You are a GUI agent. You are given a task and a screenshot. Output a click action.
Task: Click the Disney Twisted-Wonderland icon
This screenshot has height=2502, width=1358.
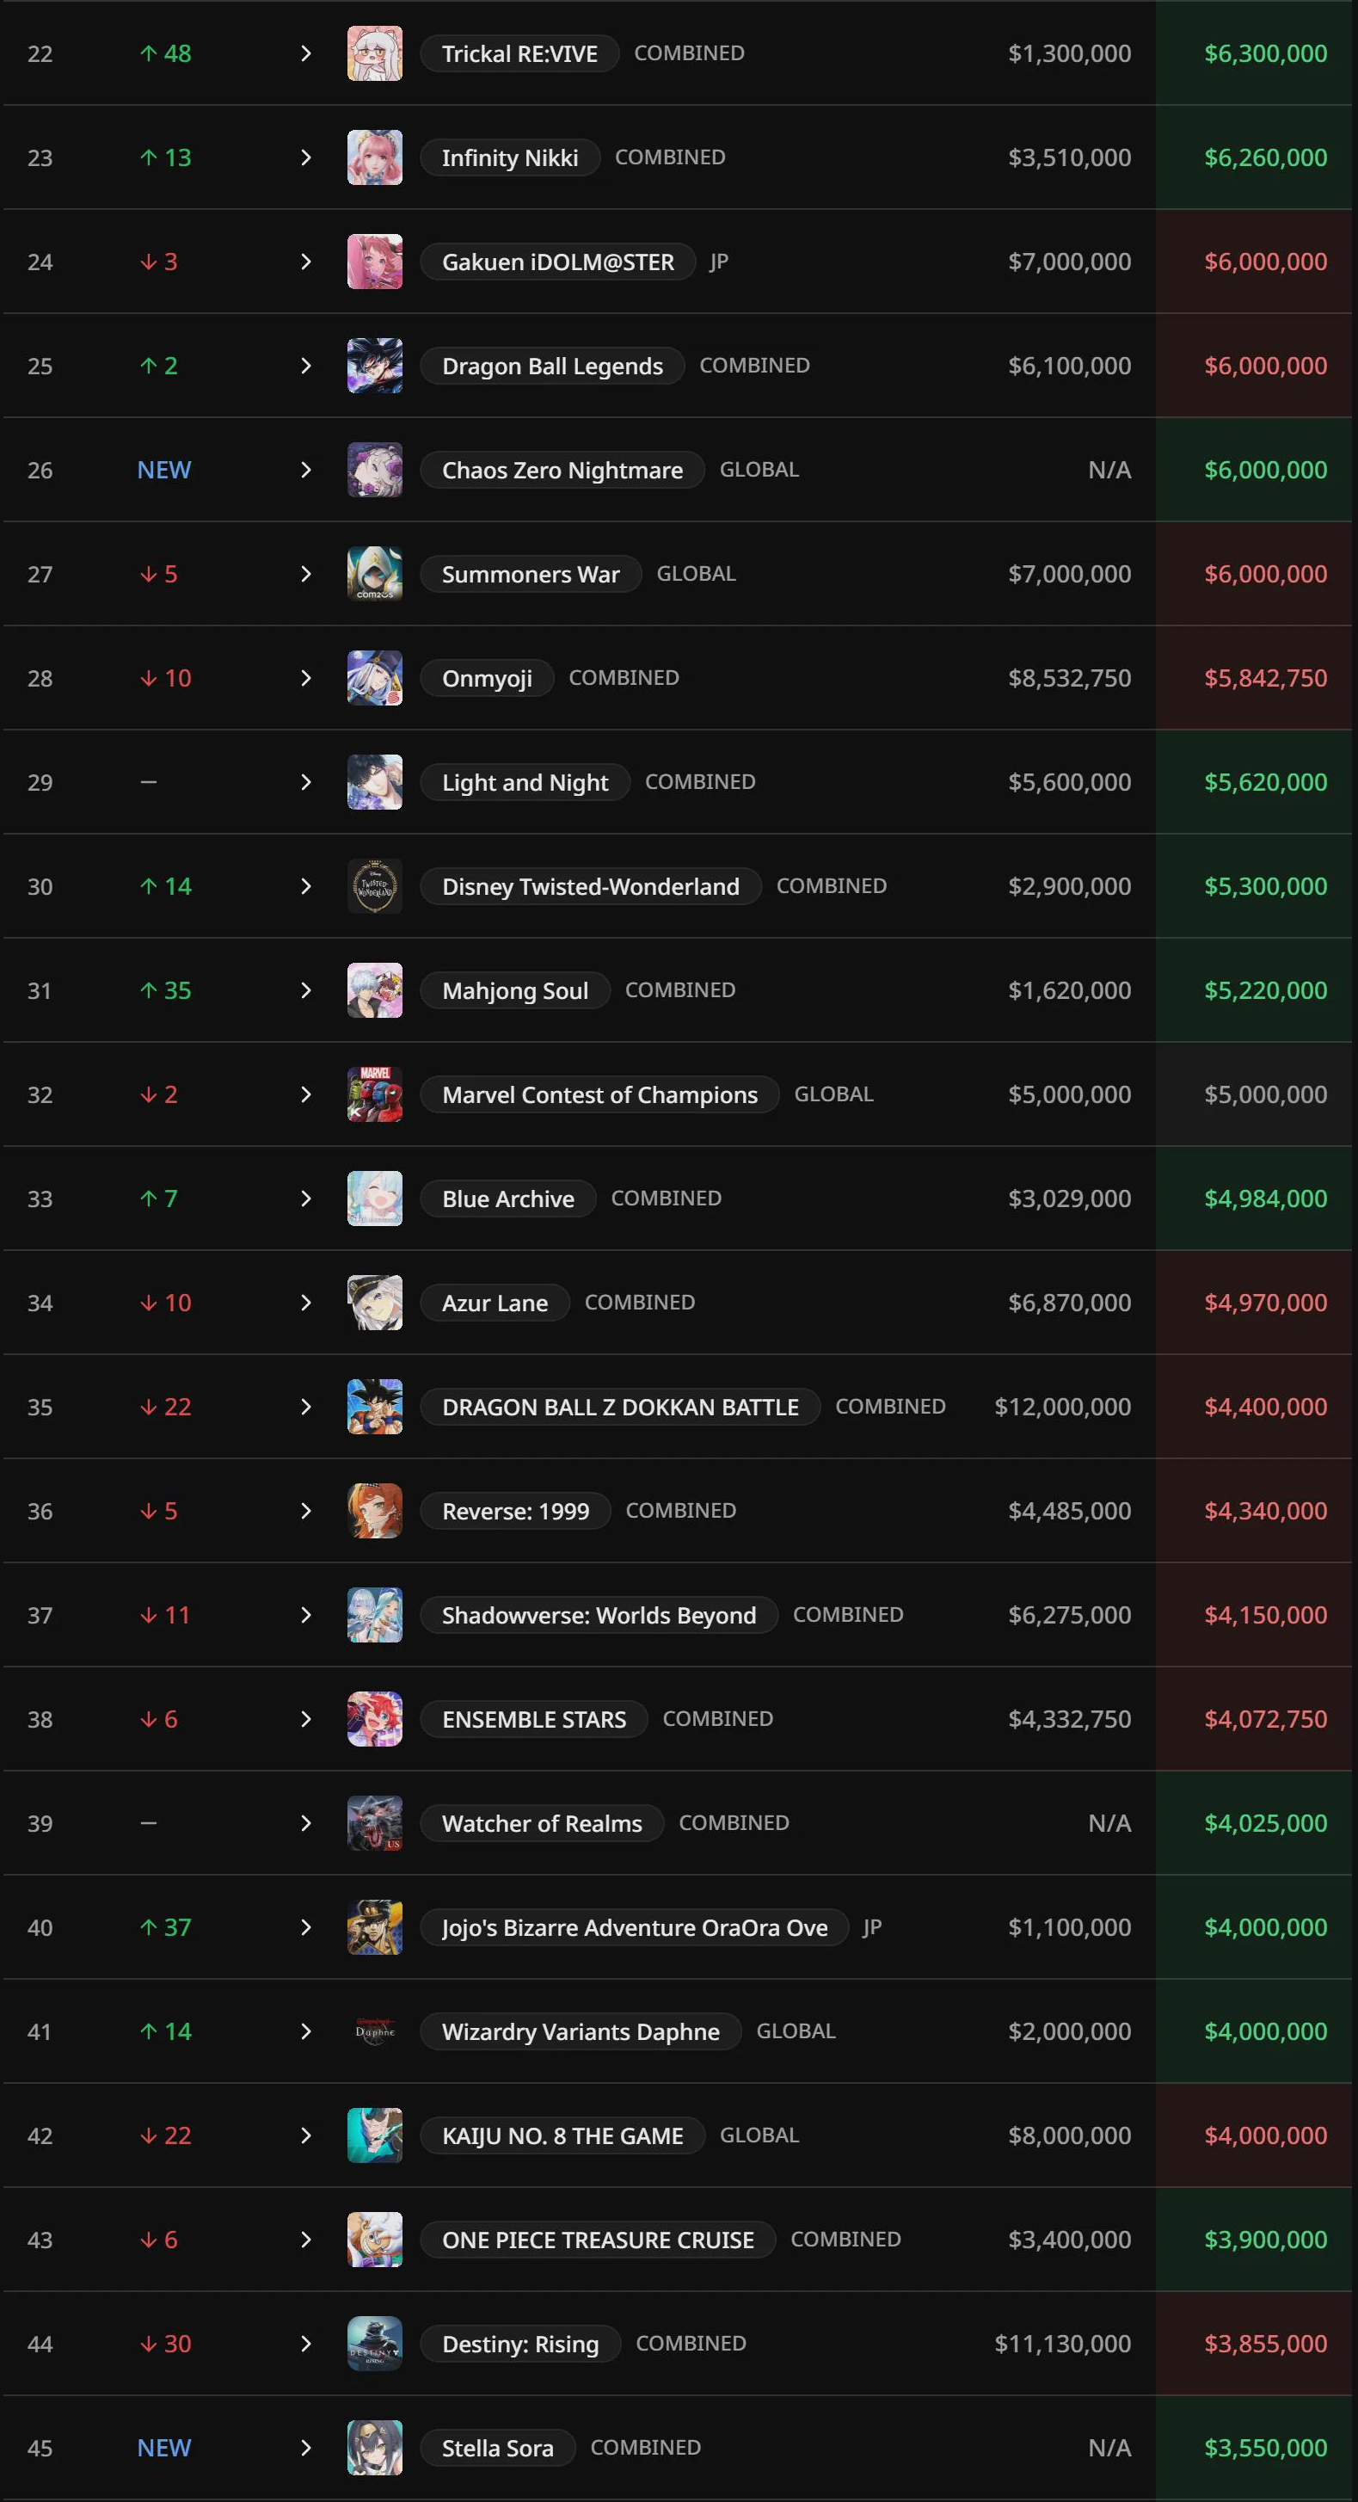click(375, 886)
